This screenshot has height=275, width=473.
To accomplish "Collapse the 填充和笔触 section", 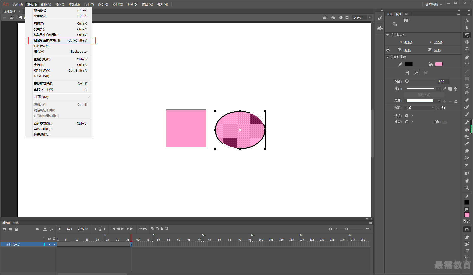I will [x=388, y=57].
